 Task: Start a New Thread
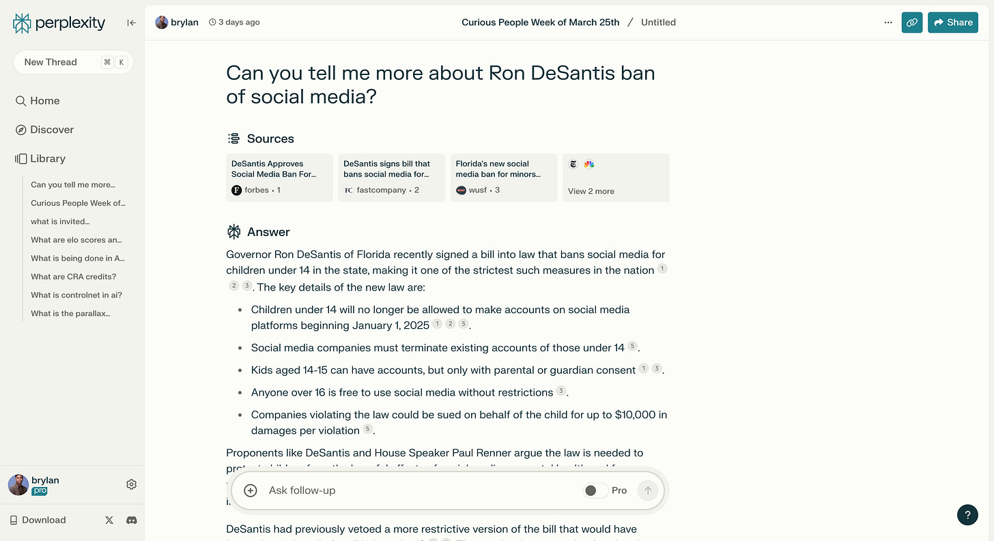(x=74, y=62)
